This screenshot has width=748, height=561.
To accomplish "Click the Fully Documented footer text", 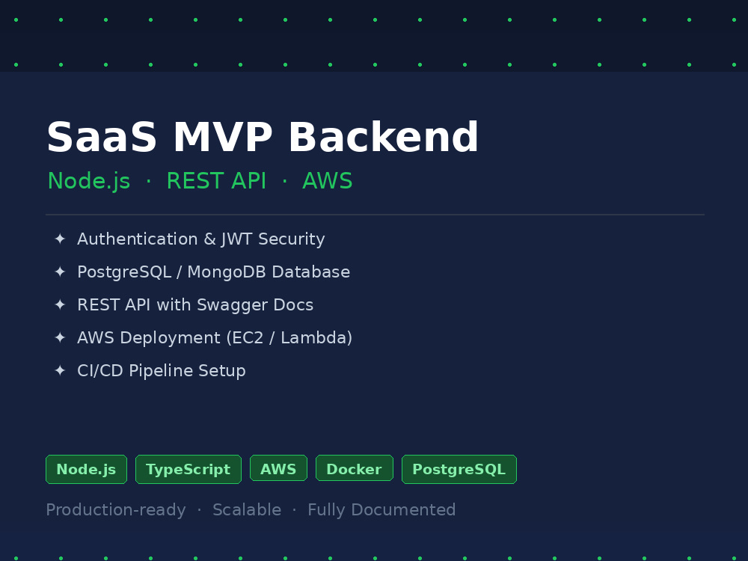I will click(x=381, y=510).
